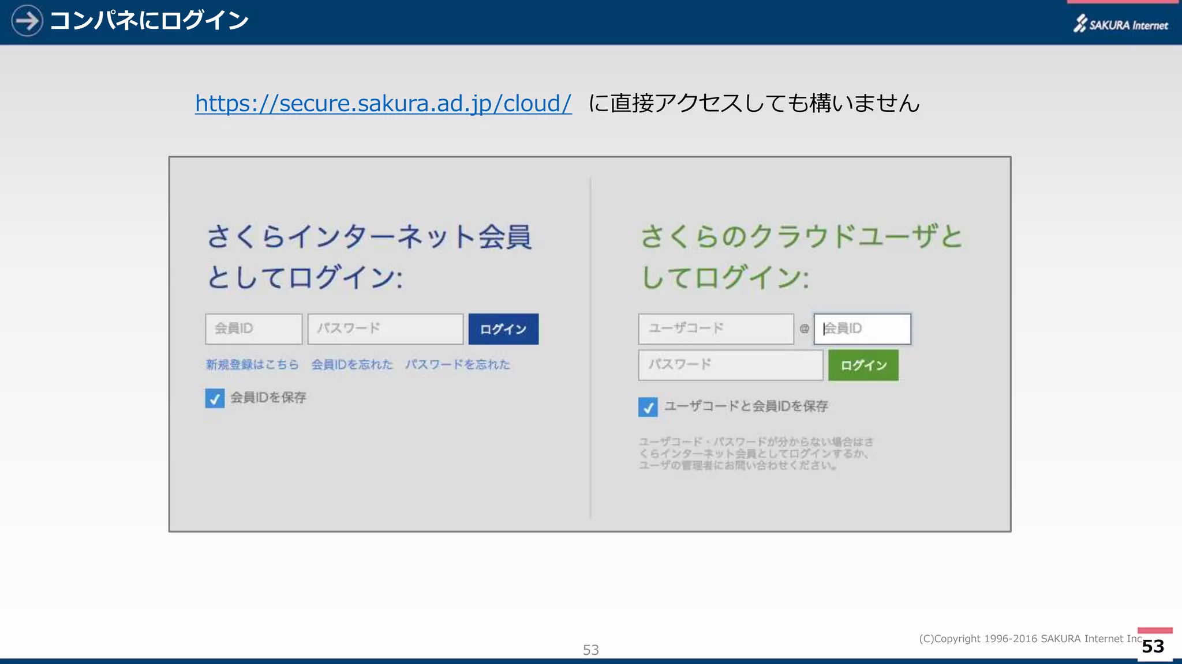Click the Copyright 1996-2016 SAKURA Internet text

1031,639
